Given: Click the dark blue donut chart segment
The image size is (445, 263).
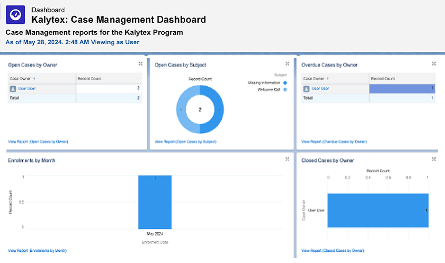Looking at the screenshot, I should pos(219,109).
